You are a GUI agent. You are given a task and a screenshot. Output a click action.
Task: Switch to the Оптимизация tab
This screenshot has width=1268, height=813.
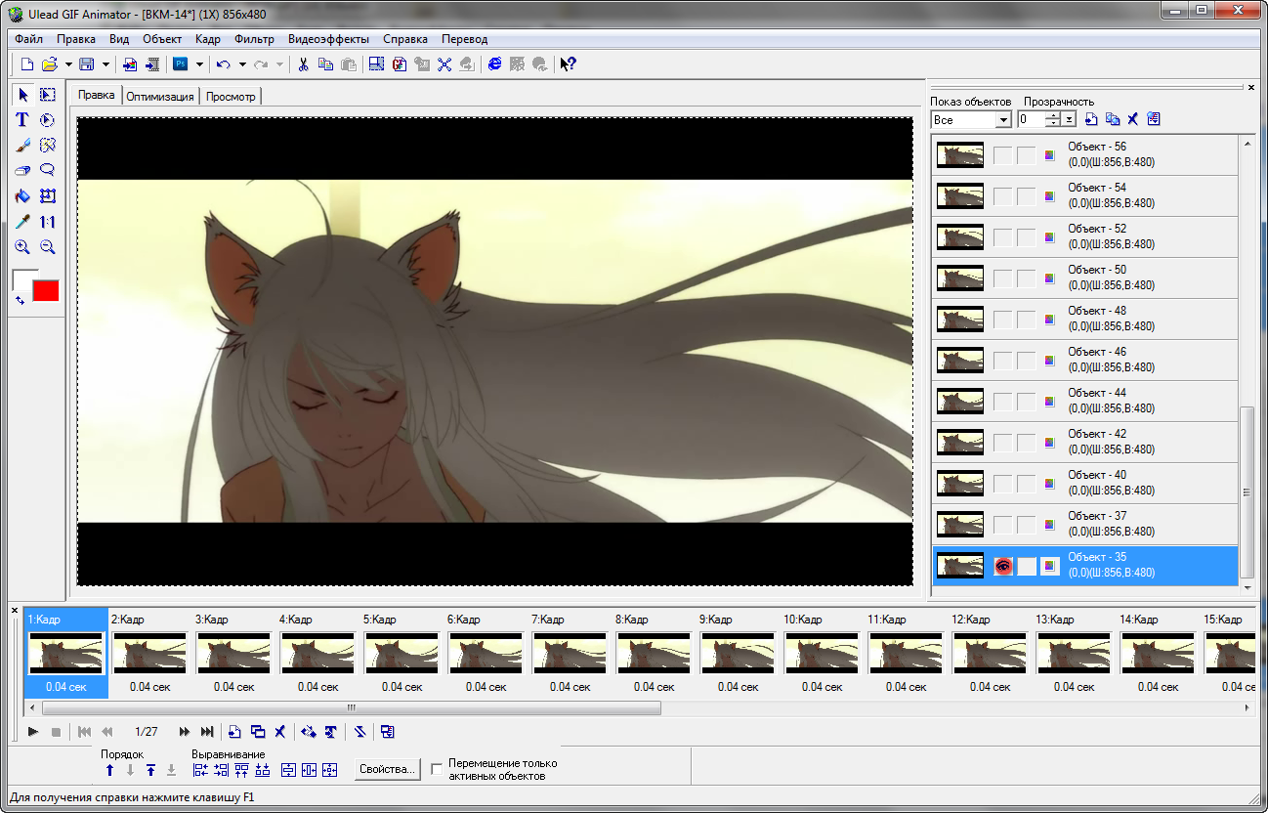160,97
